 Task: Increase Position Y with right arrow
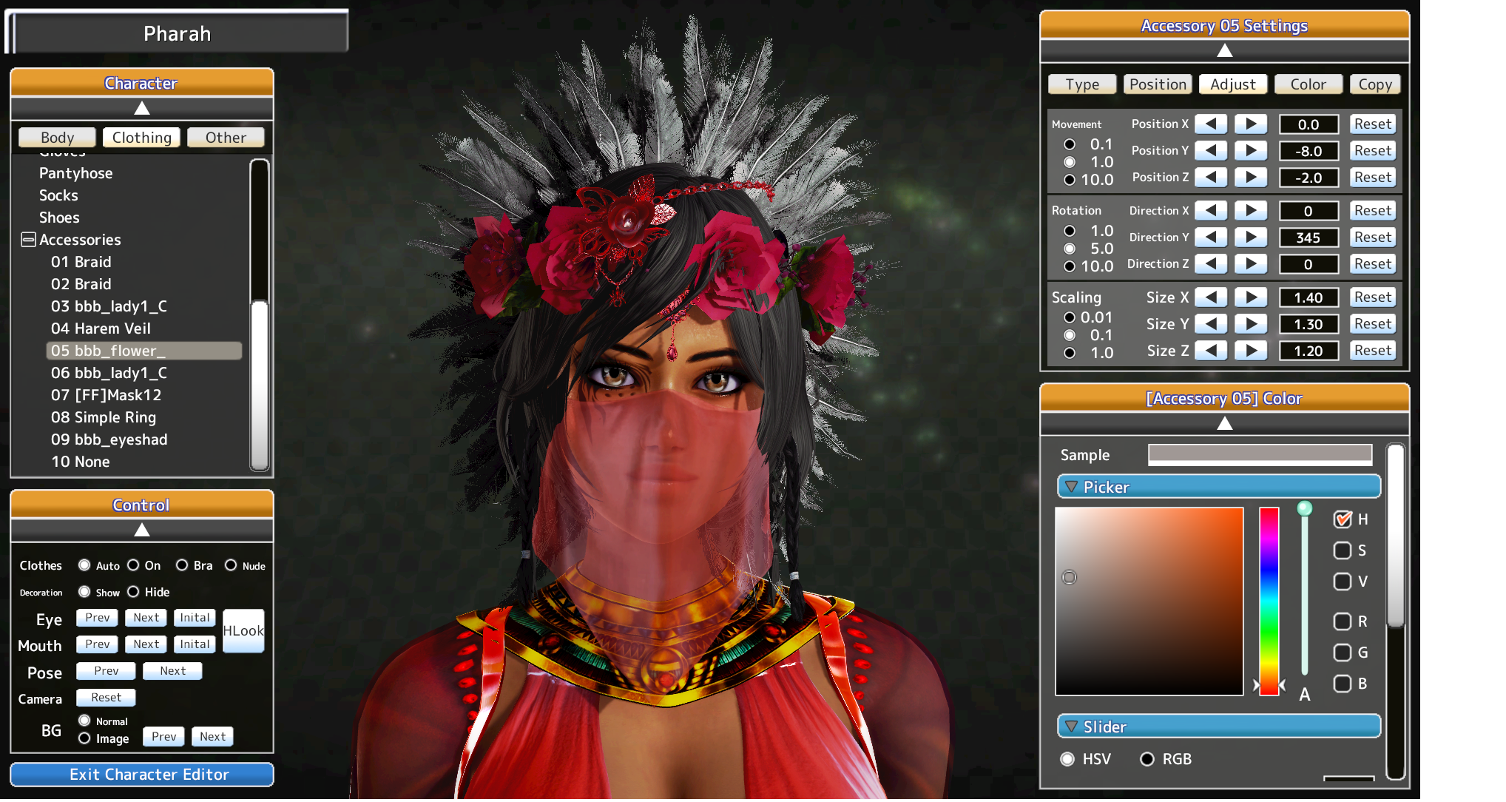click(x=1251, y=151)
